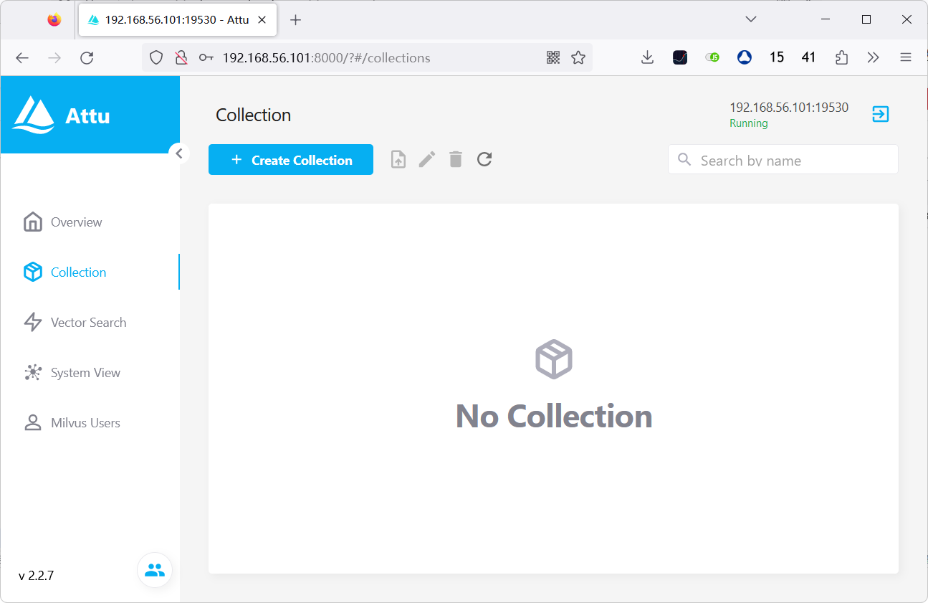Image resolution: width=928 pixels, height=603 pixels.
Task: Minimize the Firefox window
Action: tap(826, 19)
